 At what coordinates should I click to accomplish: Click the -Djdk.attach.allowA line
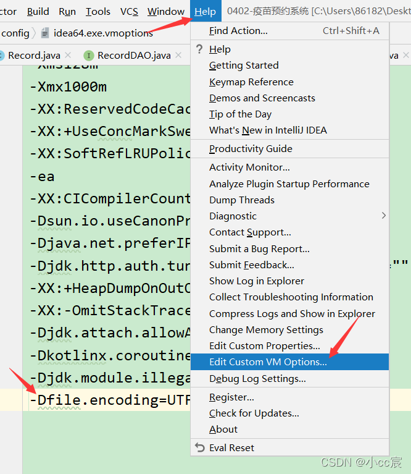pyautogui.click(x=110, y=333)
